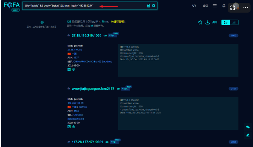The image size is (253, 147).
Task: Filter by domain jiajiaguoguo.fun
Action: tap(76, 119)
